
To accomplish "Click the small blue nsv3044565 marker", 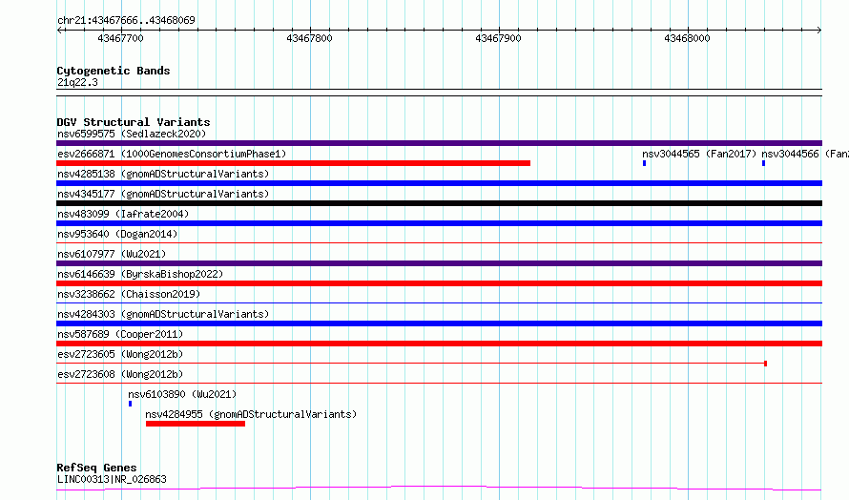I will [644, 163].
